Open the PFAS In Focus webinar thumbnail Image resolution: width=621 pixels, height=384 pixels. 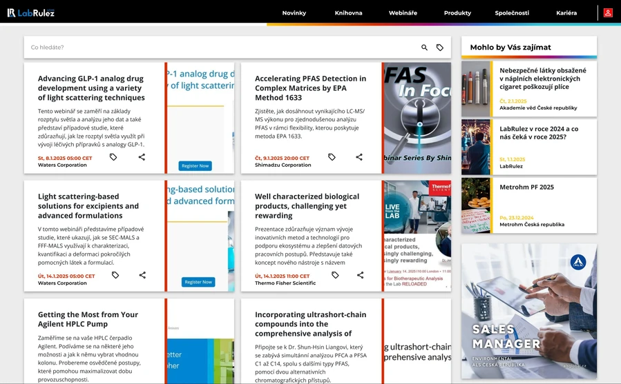click(x=417, y=118)
